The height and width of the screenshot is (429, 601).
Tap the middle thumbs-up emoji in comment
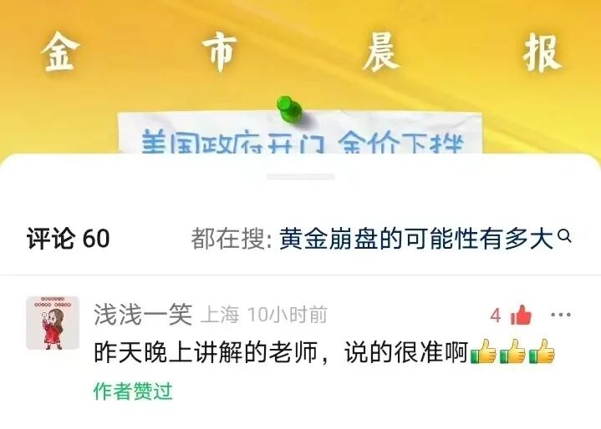click(512, 351)
